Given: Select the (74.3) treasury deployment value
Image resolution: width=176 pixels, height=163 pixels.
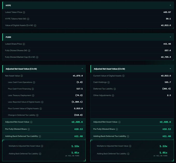Looking at the screenshot, I should coord(79,95).
